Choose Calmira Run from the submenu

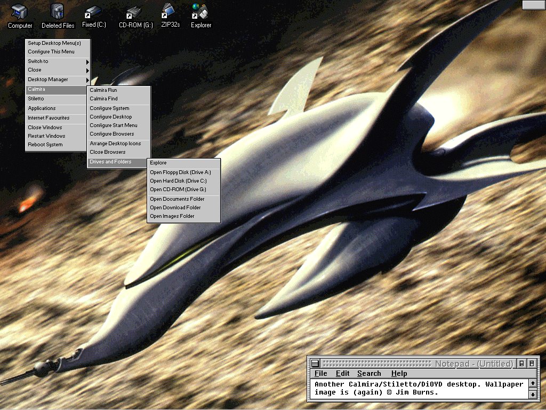[103, 90]
